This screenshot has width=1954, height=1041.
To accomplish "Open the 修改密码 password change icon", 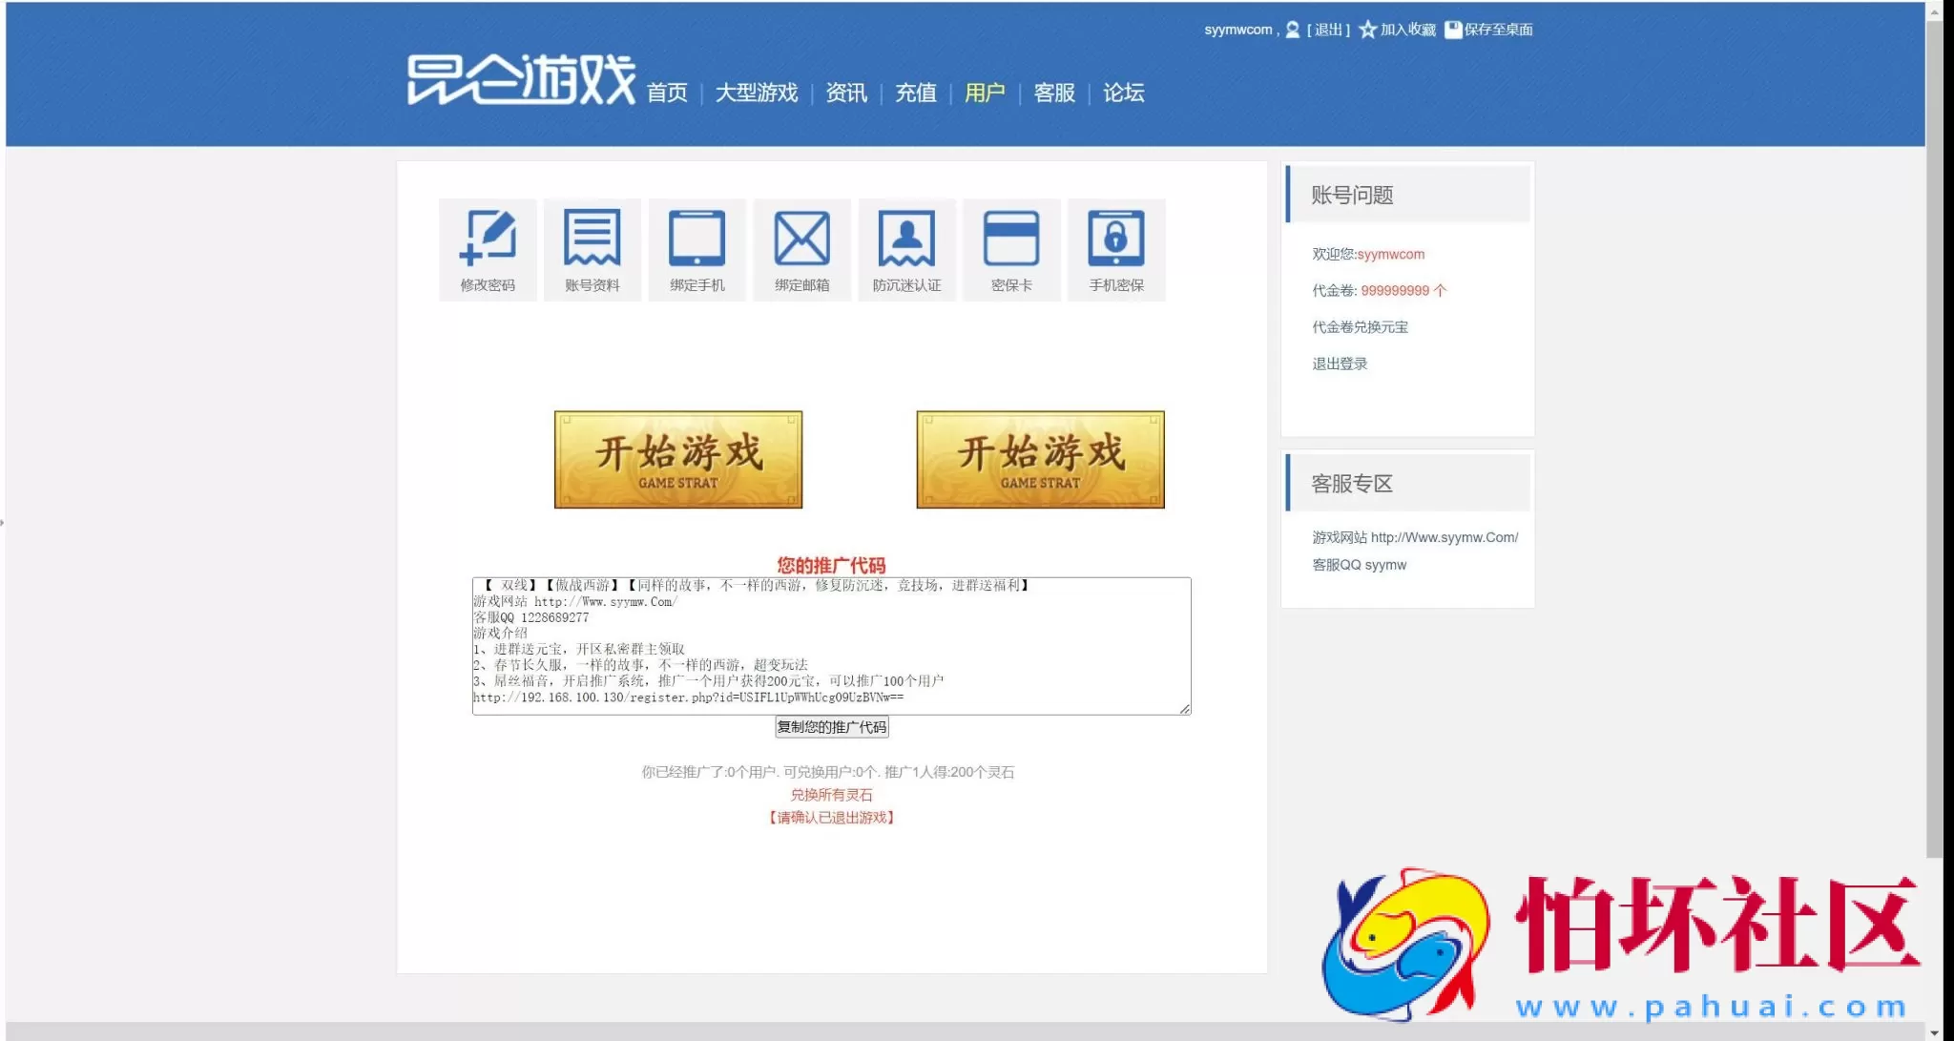I will tap(488, 250).
